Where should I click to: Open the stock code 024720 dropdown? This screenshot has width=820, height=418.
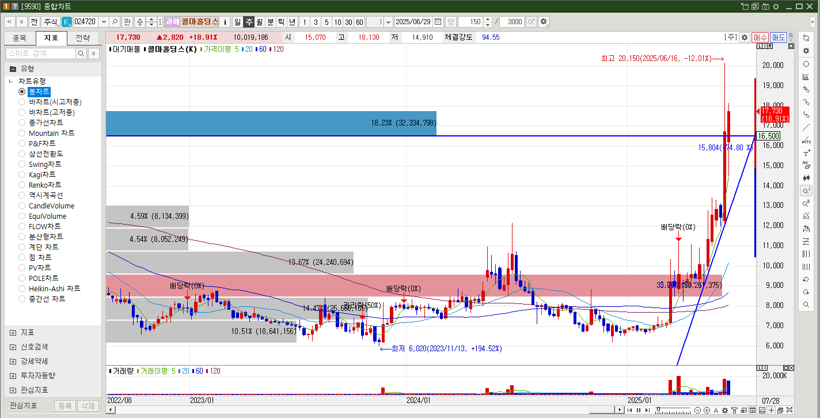[104, 22]
